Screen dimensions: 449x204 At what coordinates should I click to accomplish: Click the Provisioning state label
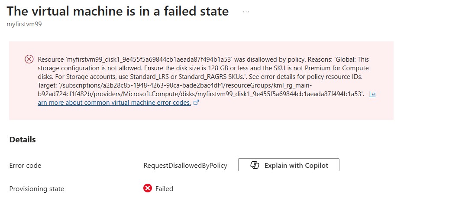(x=36, y=188)
